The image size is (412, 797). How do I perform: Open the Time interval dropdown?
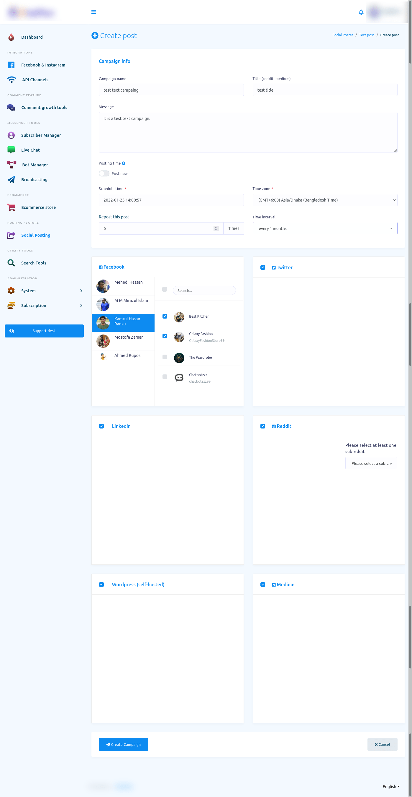coord(325,228)
